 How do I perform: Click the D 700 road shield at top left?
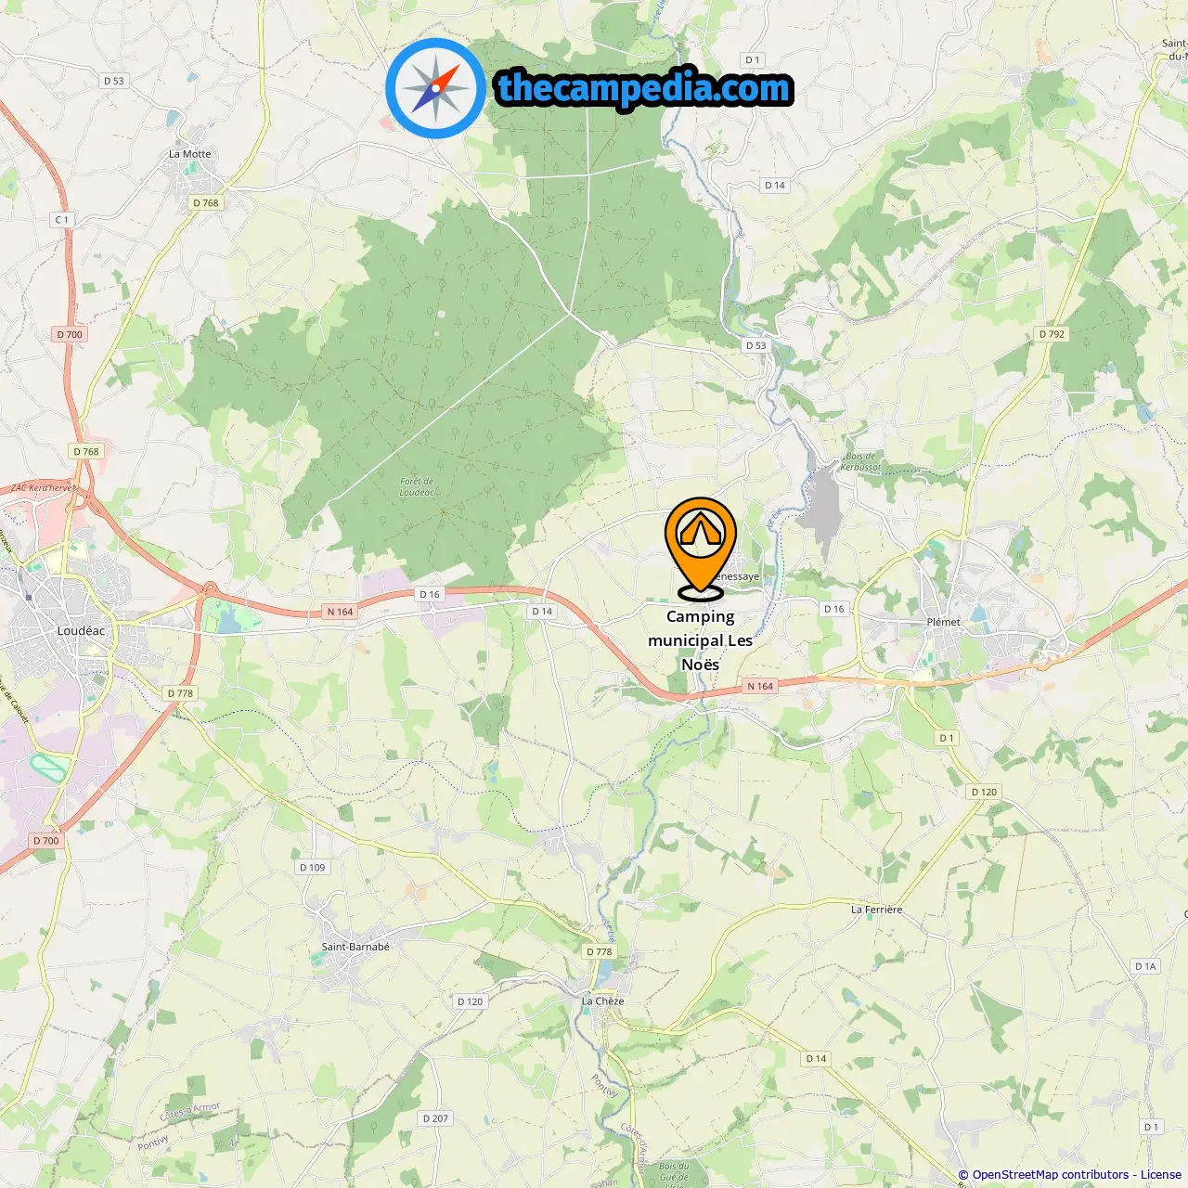(70, 334)
